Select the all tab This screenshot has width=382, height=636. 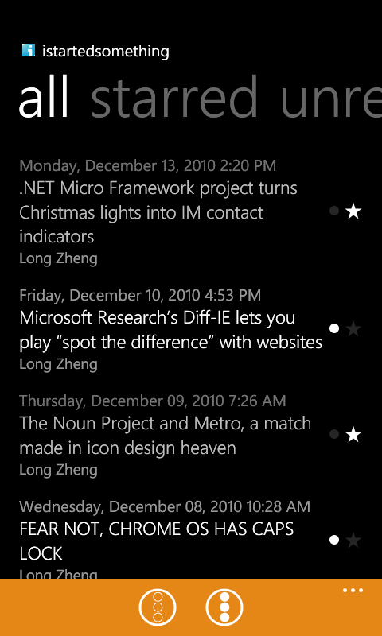[44, 97]
